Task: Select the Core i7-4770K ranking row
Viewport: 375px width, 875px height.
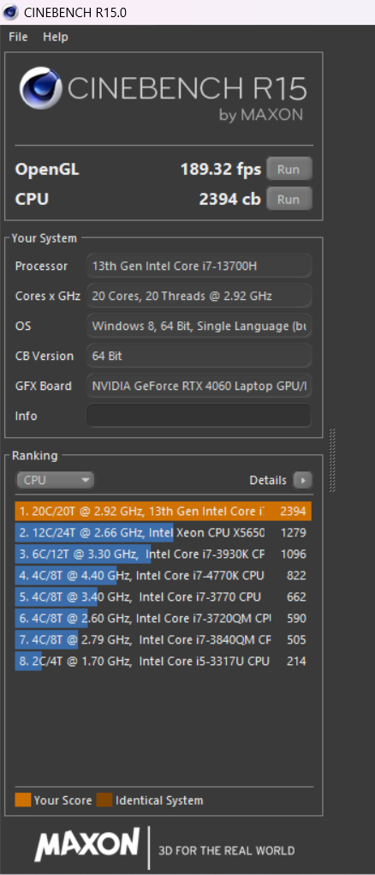Action: coord(163,575)
